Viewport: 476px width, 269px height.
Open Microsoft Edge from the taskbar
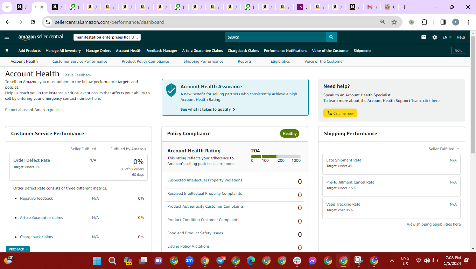[251, 261]
